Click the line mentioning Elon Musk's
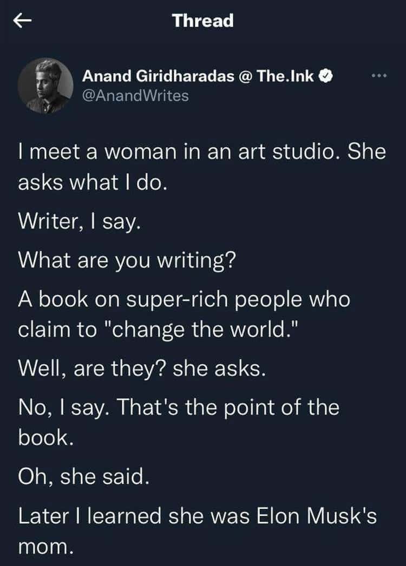Image resolution: width=406 pixels, height=566 pixels. click(x=198, y=516)
